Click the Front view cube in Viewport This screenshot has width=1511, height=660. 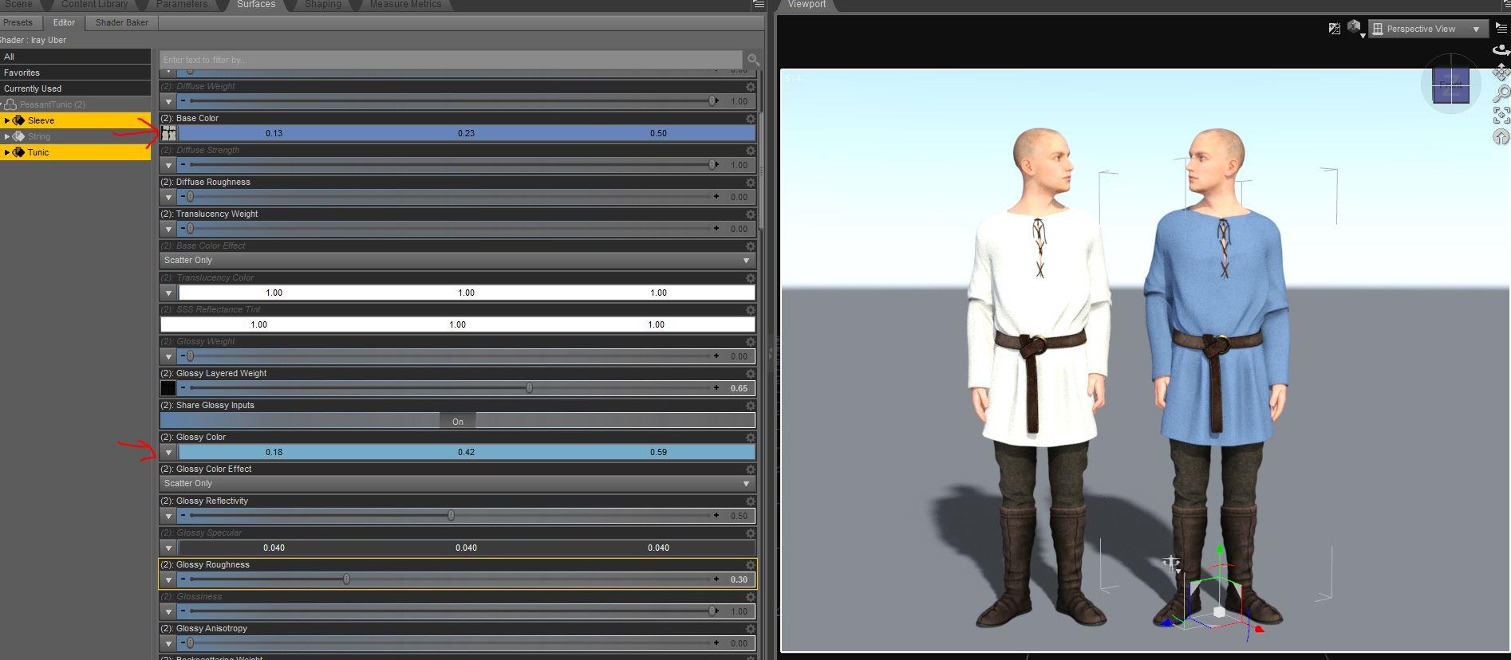click(x=1450, y=84)
